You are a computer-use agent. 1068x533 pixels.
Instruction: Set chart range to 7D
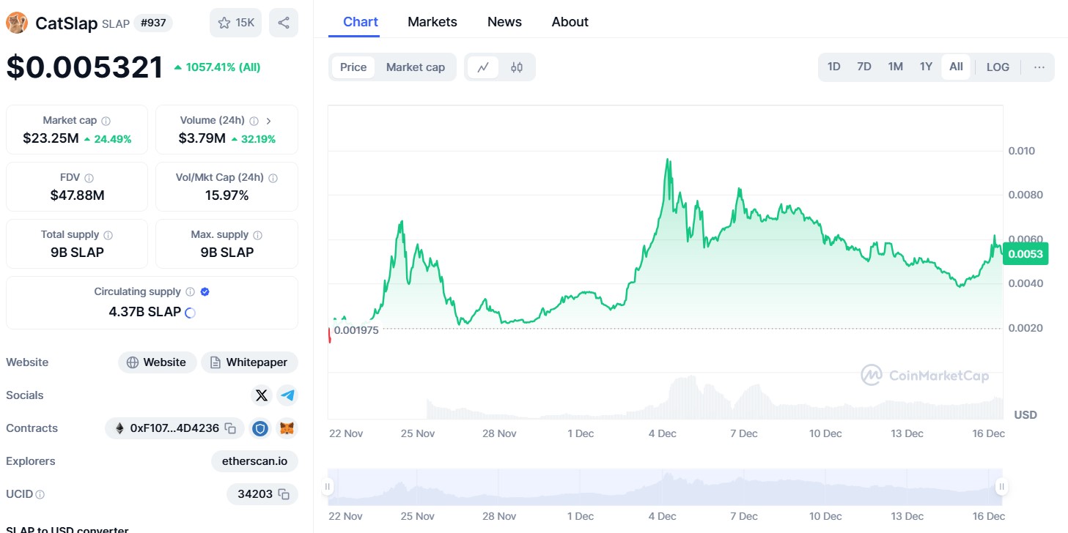[864, 67]
